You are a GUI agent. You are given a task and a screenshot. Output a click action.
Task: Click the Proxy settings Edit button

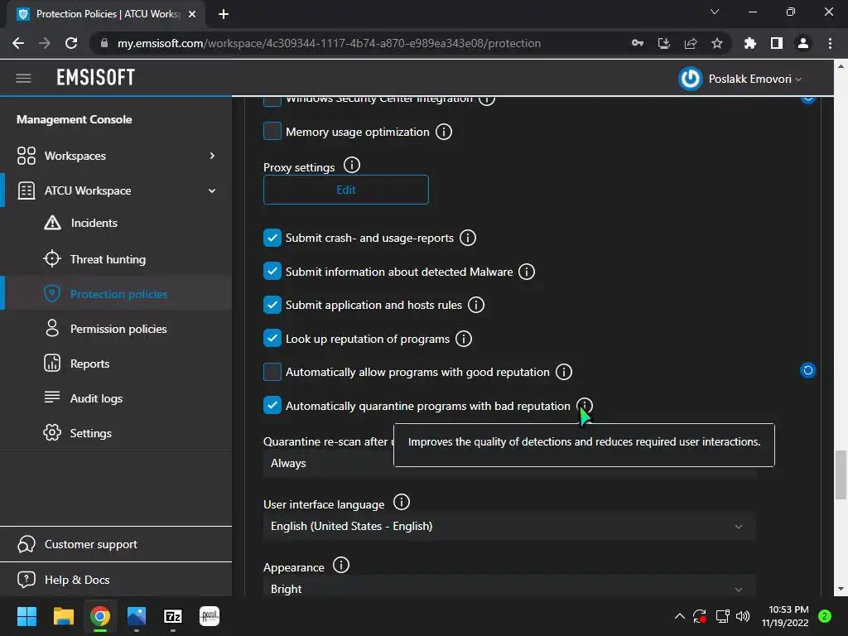point(345,190)
